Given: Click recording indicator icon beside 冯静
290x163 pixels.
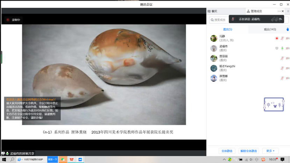Looking at the screenshot, I should tap(277, 38).
